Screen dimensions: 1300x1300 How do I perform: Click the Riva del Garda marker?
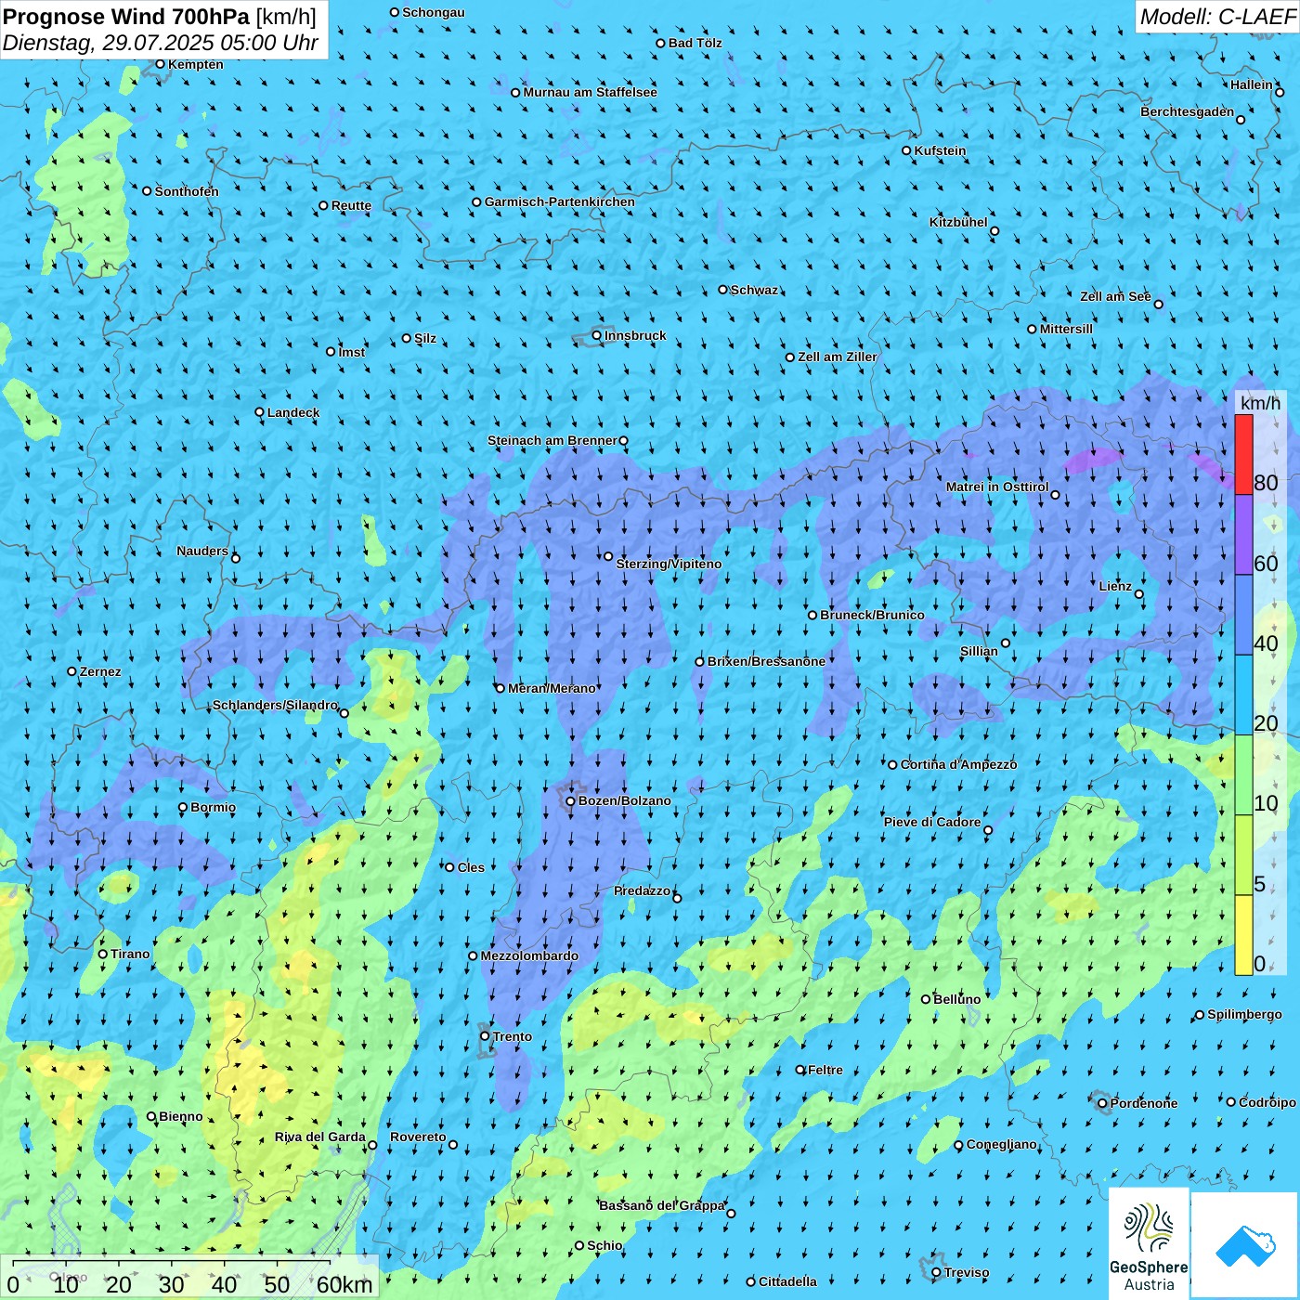[372, 1145]
